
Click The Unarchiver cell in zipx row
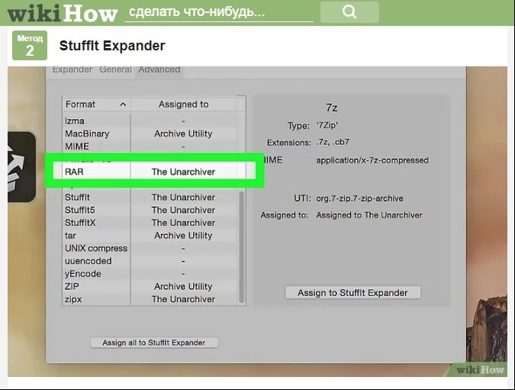click(183, 299)
